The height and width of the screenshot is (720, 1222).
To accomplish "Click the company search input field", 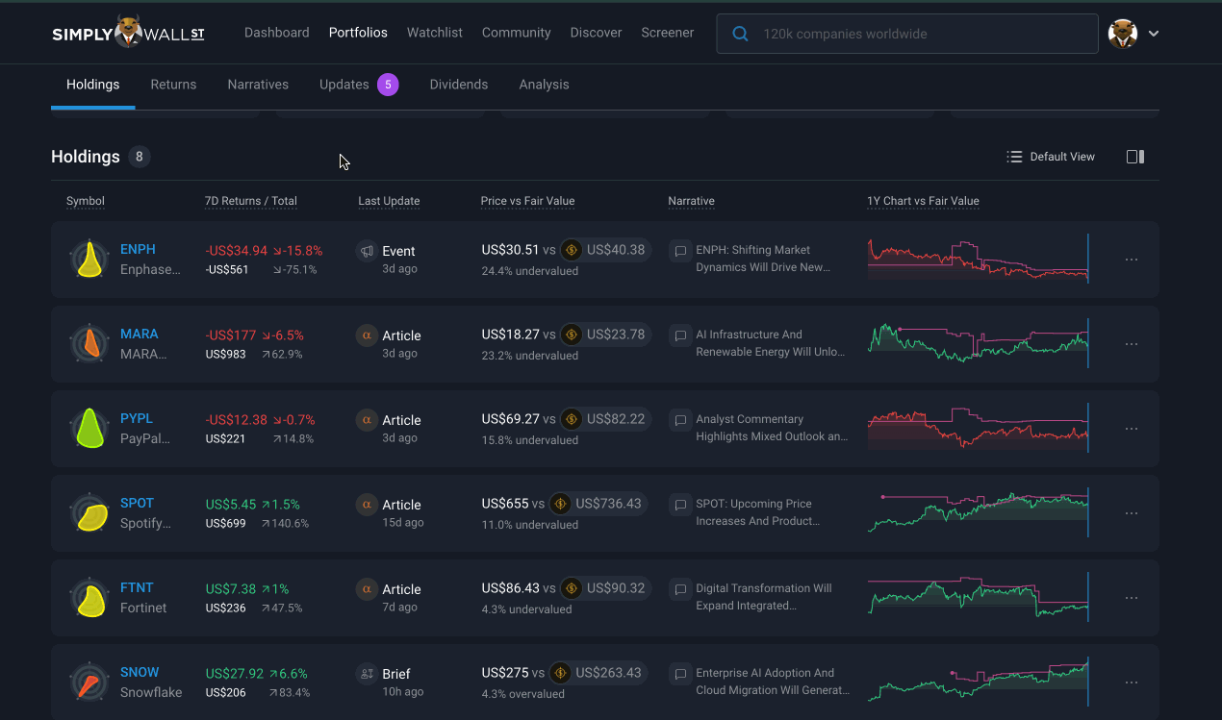I will [907, 34].
